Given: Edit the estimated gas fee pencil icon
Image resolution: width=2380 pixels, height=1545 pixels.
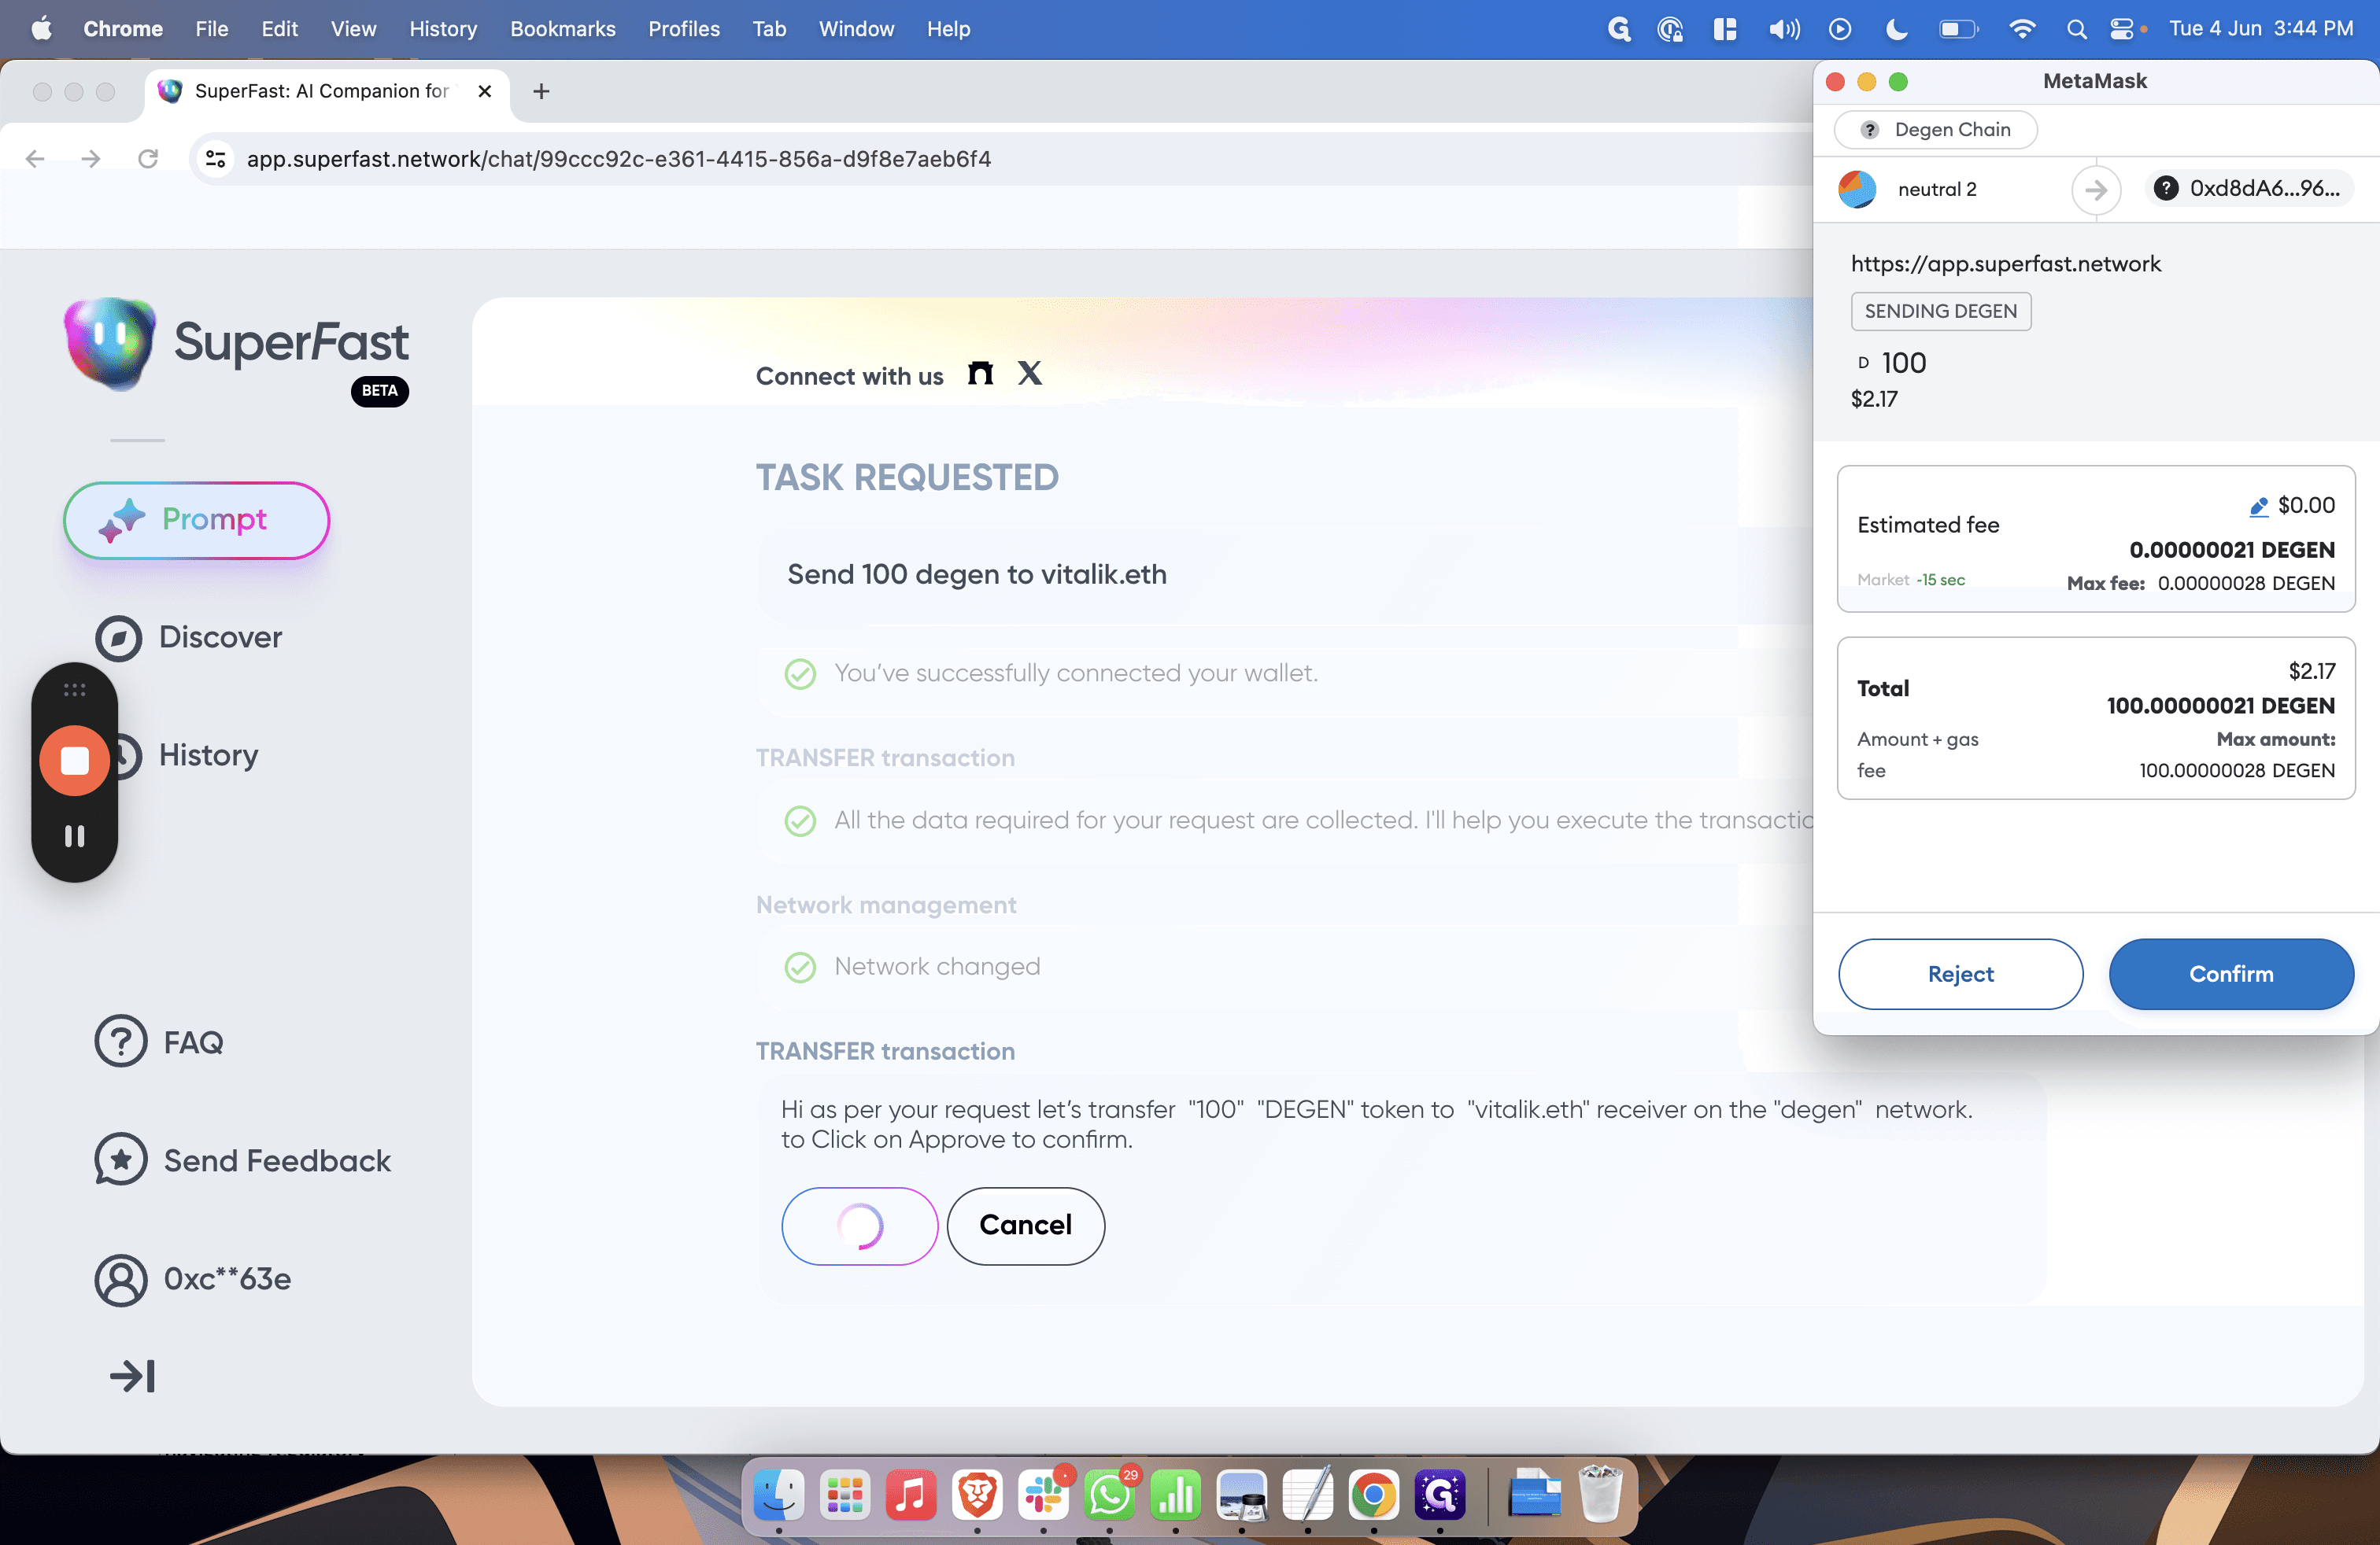Looking at the screenshot, I should pos(2258,507).
